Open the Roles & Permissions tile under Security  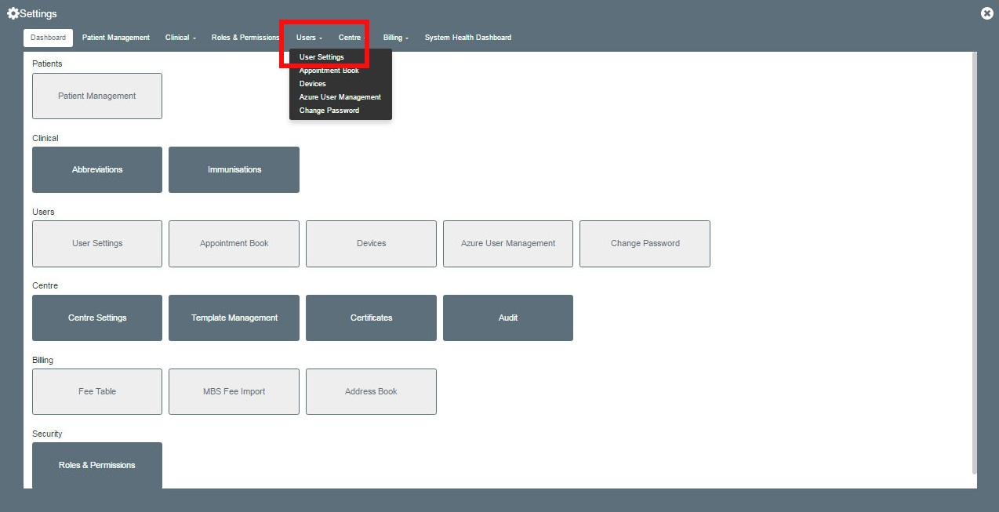pos(96,465)
